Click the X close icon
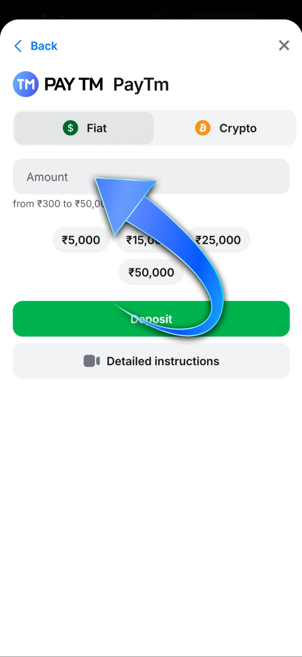This screenshot has height=657, width=302. pos(284,45)
